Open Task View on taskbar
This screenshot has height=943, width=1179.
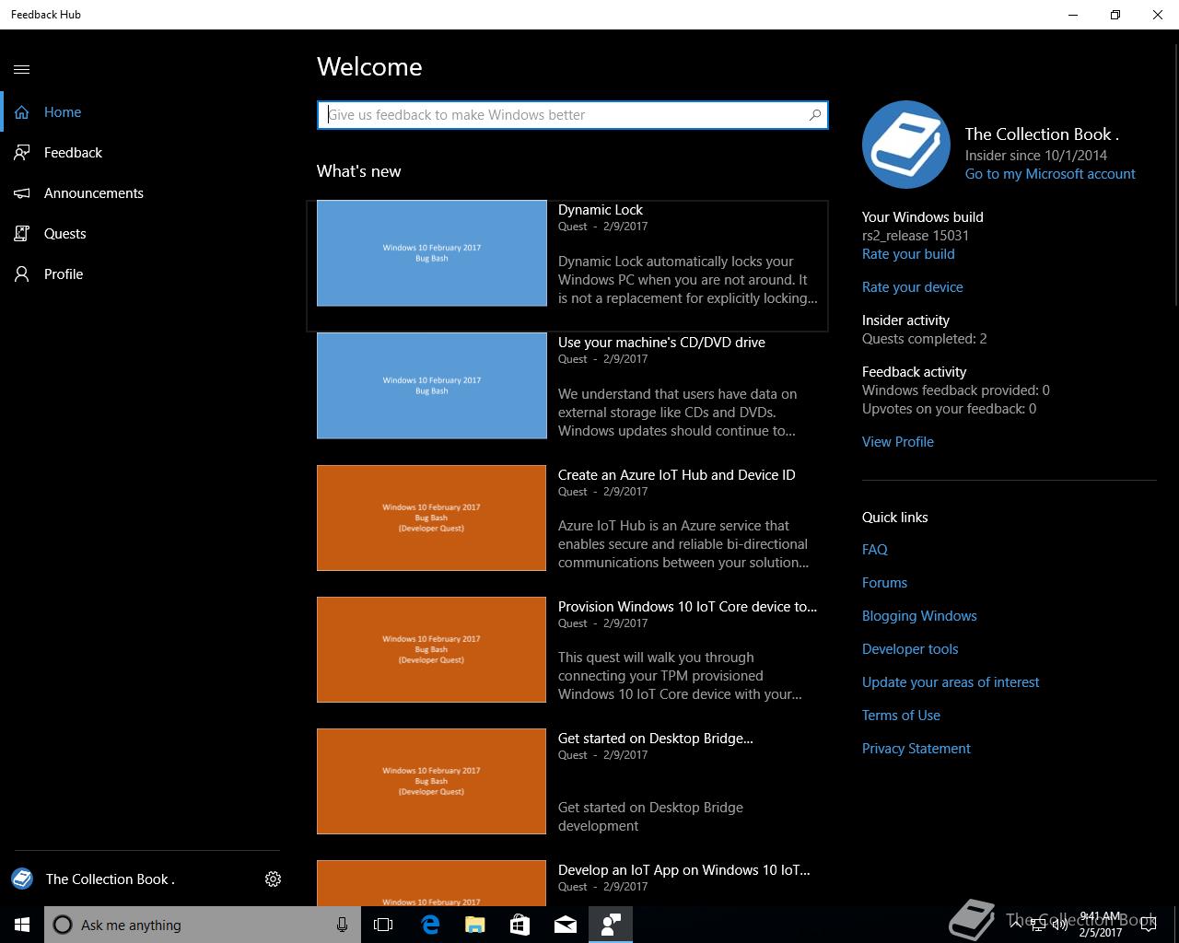click(x=383, y=925)
